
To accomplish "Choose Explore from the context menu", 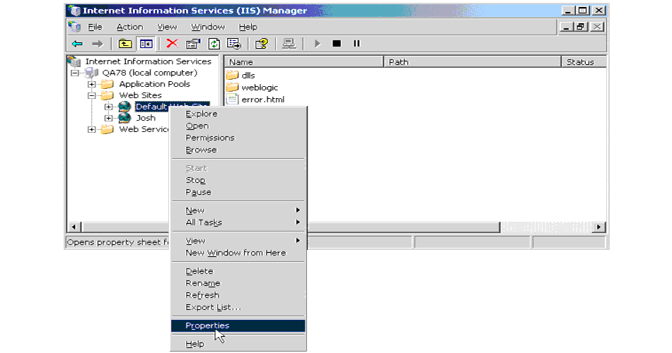I will [x=238, y=114].
